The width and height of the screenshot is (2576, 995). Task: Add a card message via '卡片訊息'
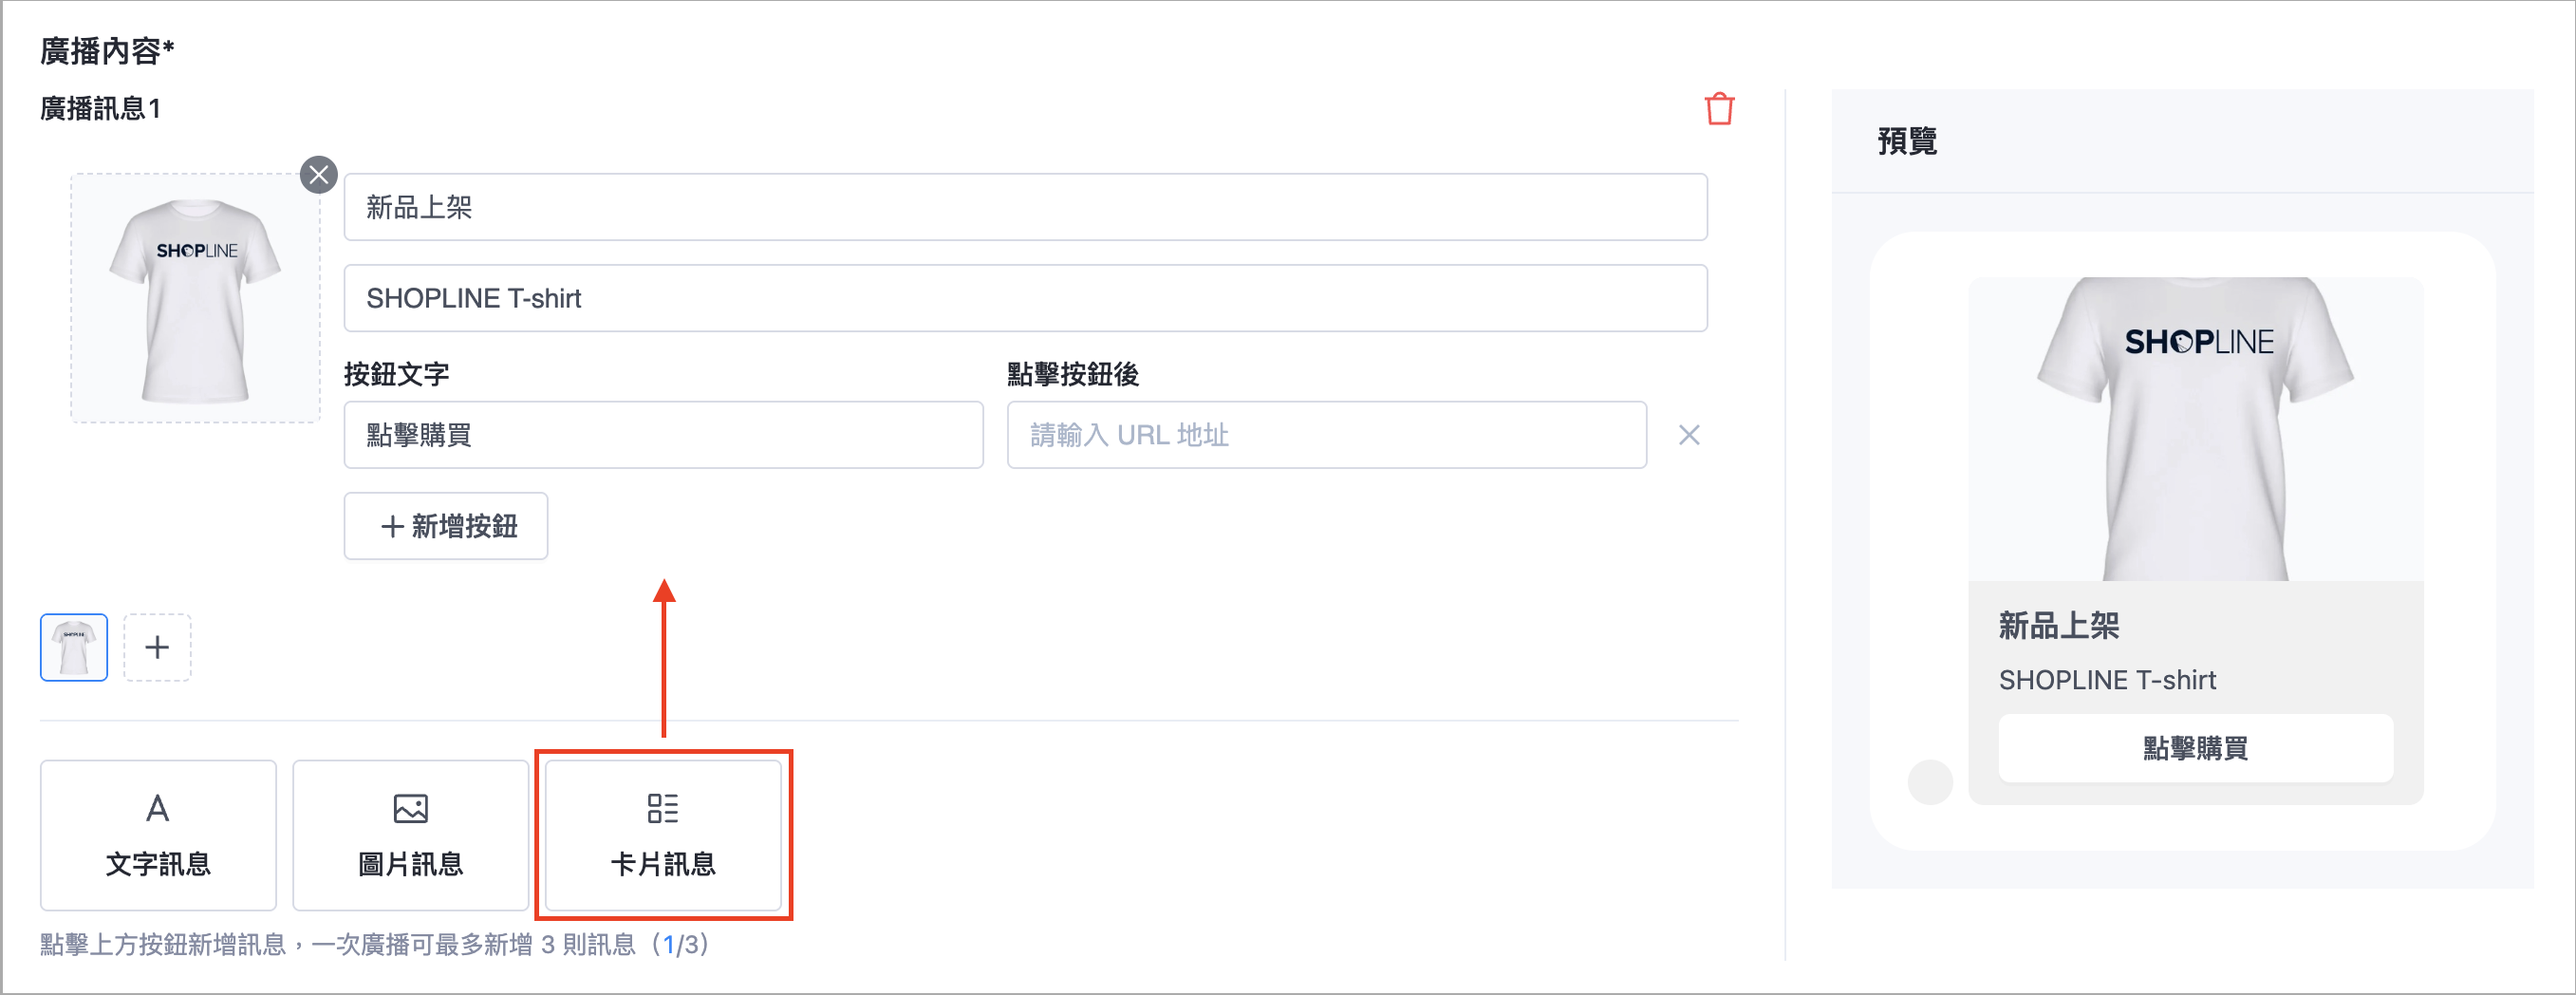coord(663,835)
